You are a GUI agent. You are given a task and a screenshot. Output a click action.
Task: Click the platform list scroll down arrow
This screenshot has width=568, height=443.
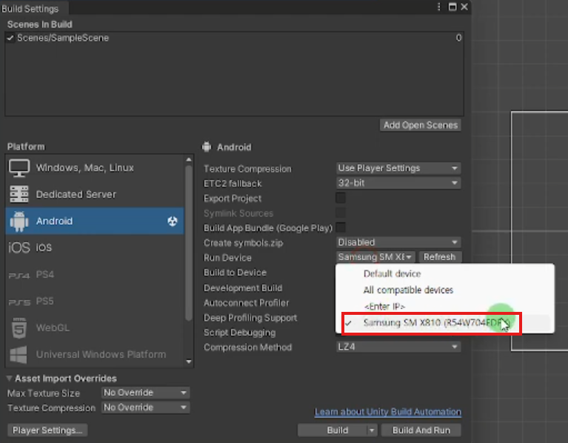[189, 362]
